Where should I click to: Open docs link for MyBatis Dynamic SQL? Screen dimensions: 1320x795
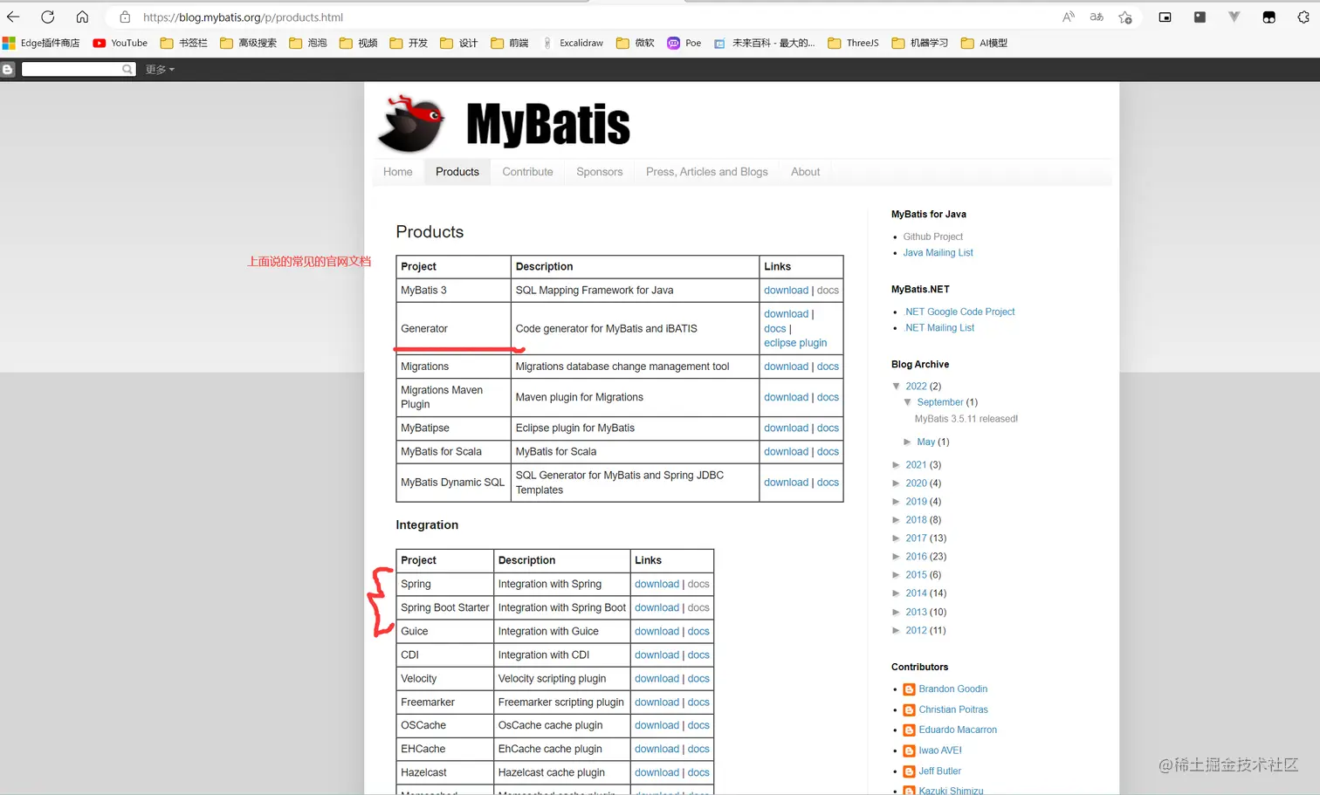tap(828, 483)
